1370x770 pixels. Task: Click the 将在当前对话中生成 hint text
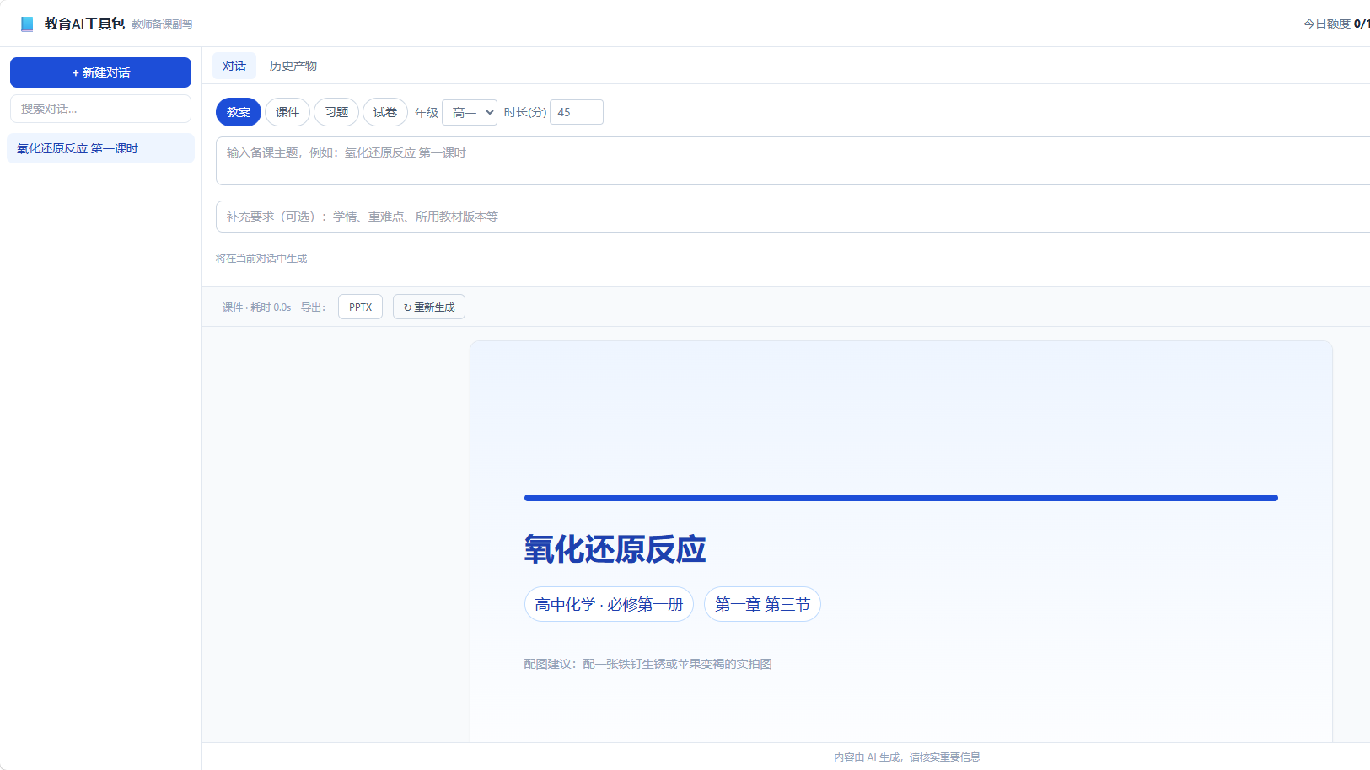(261, 259)
